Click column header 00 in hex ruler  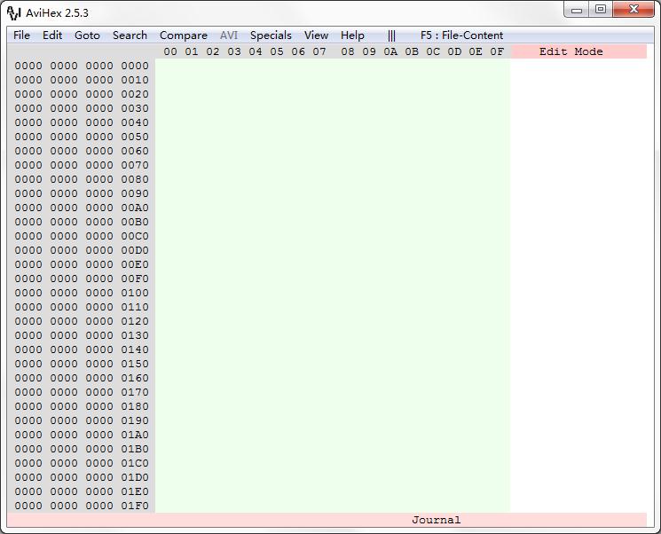[170, 51]
